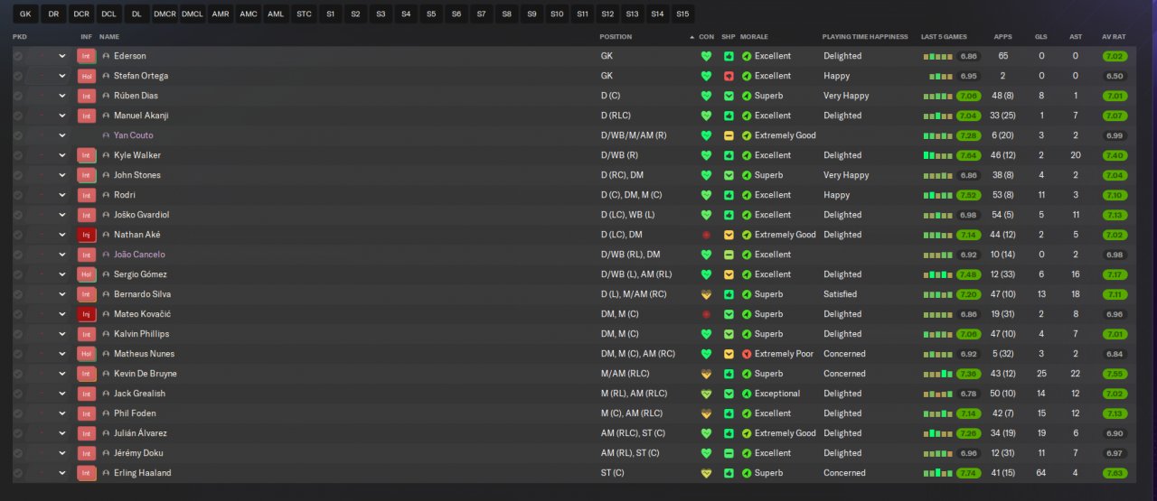Toggle the picked checkmark for Bernardo Silva
This screenshot has width=1157, height=501.
[18, 294]
